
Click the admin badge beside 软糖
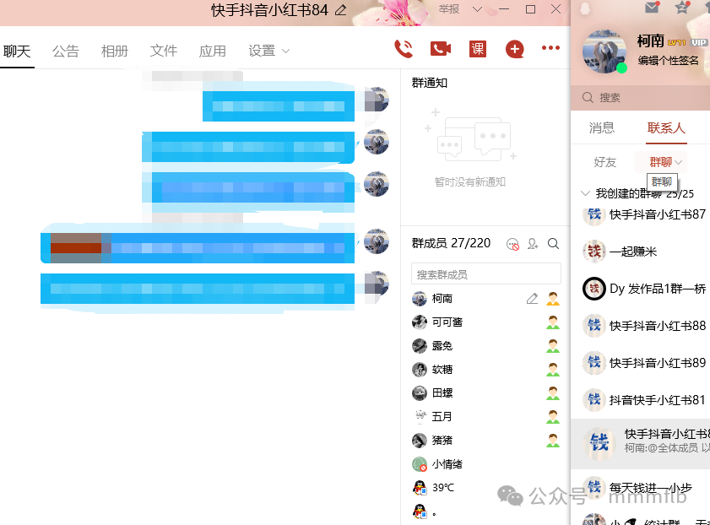[553, 370]
